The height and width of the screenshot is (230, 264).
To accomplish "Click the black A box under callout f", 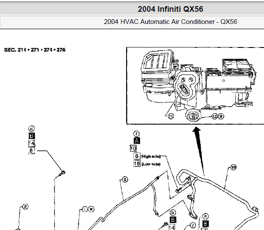I will (x=137, y=141).
